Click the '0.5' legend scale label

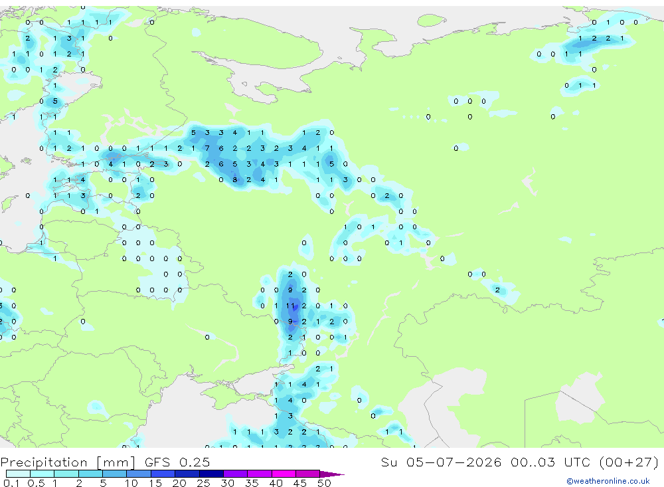pyautogui.click(x=36, y=483)
